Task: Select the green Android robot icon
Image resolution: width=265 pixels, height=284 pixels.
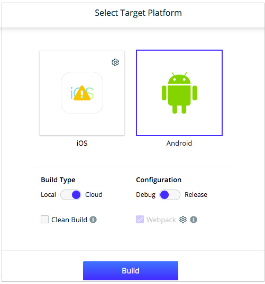Action: 179,93
